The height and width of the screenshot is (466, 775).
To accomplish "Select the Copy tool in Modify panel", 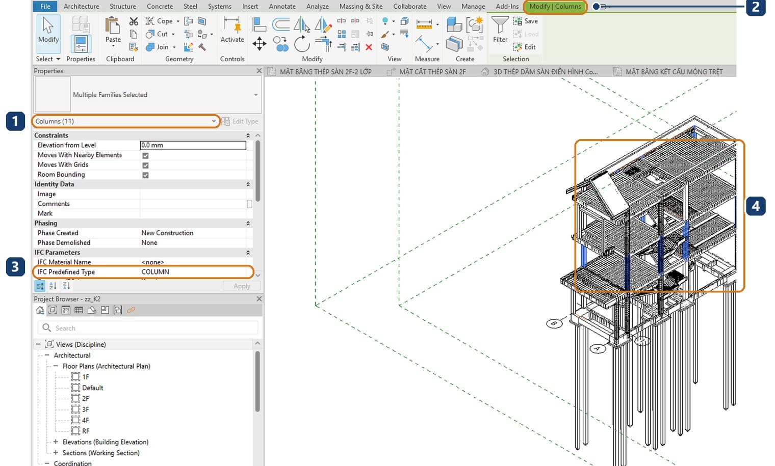I will (x=281, y=44).
